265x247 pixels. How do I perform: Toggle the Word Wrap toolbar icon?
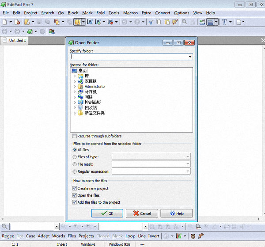210,22
